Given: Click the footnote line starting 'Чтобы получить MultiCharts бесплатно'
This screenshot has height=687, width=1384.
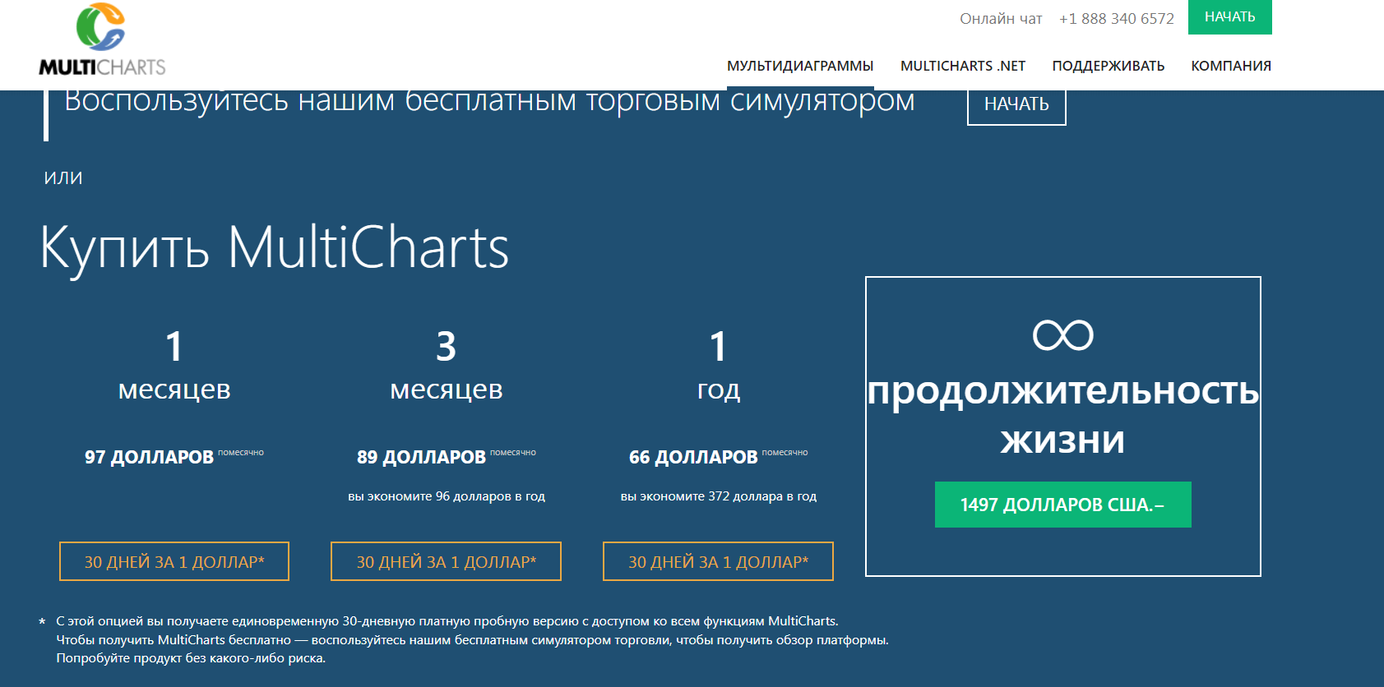Looking at the screenshot, I should (473, 640).
